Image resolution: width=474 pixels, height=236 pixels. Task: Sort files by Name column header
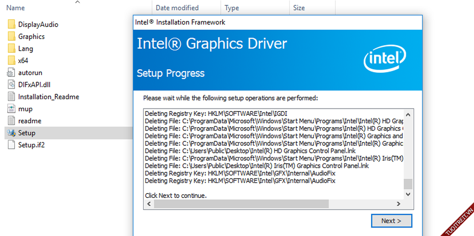tap(15, 8)
